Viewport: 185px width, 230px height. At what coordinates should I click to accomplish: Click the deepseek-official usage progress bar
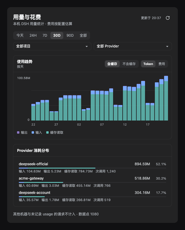(x=92, y=168)
